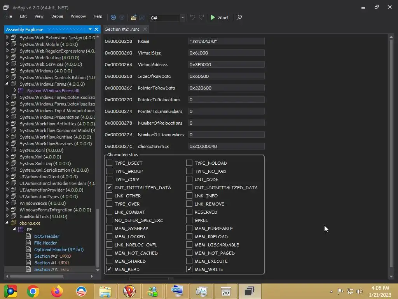Image resolution: width=398 pixels, height=299 pixels.
Task: Click the main panel scroll down arrow
Action: [x=391, y=276]
